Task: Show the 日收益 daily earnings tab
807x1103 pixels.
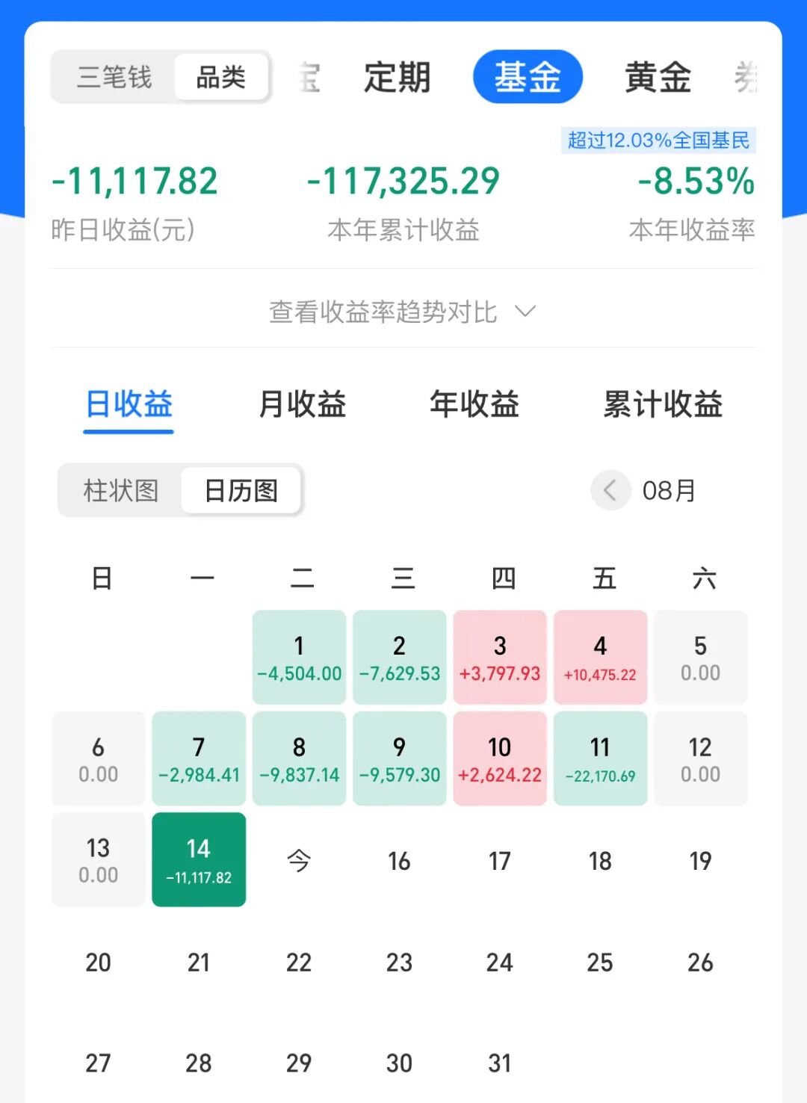Action: click(129, 404)
